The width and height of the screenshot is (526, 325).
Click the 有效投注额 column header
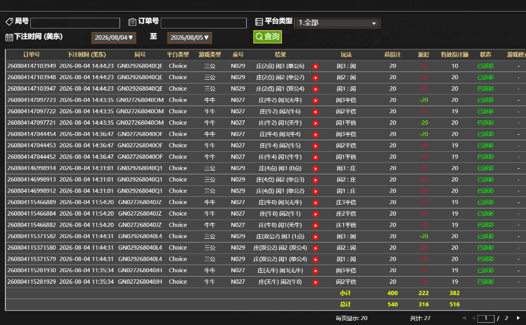454,54
